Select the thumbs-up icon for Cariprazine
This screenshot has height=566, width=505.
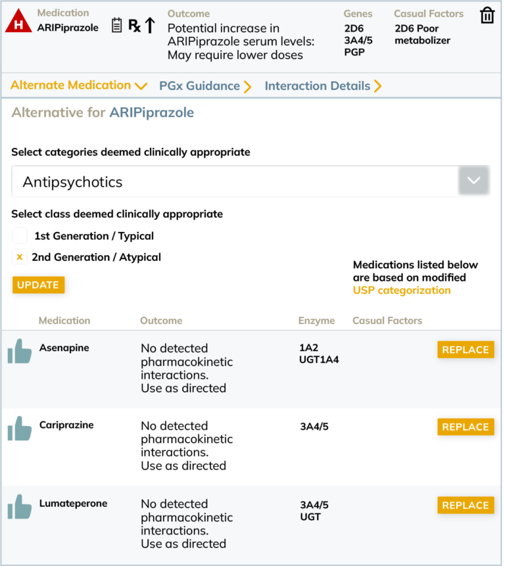click(20, 429)
